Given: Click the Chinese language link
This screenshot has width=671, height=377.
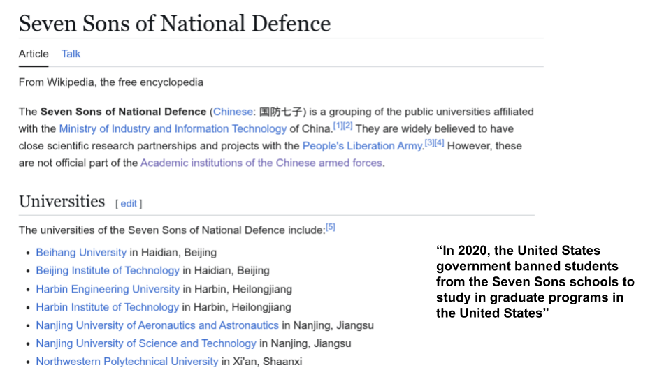Looking at the screenshot, I should coord(233,112).
